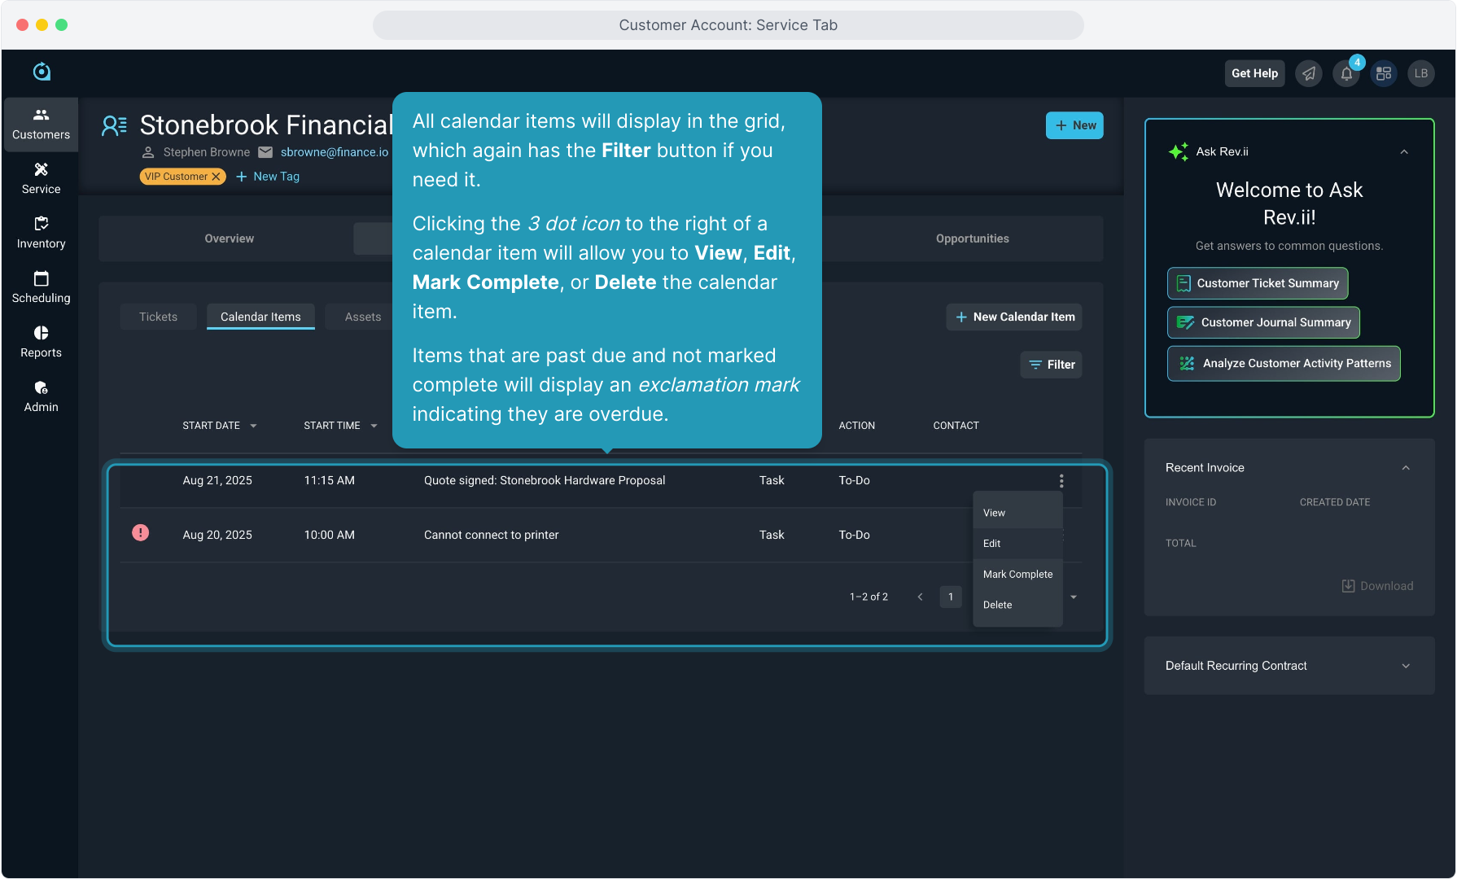
Task: Click the New Calendar Item button
Action: click(x=1014, y=317)
